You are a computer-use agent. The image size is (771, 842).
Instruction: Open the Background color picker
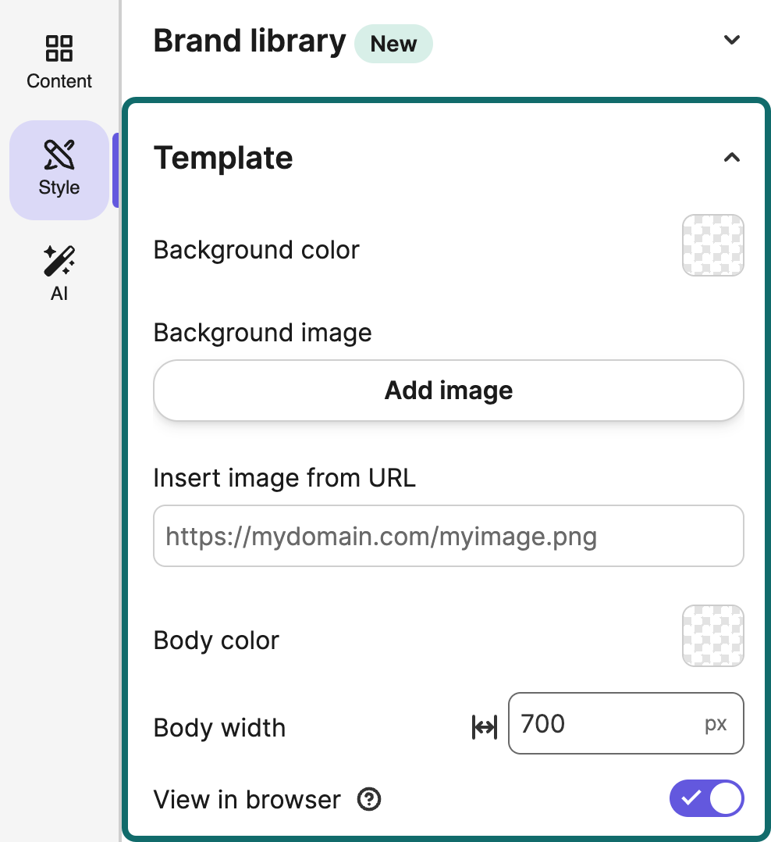712,244
